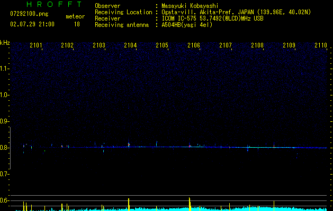Click the 2104 time marker
333x211 pixels.
tap(130, 45)
